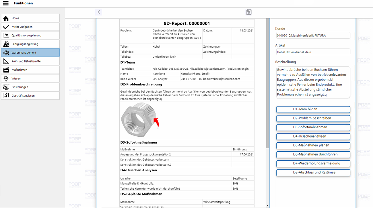Click the D8-Abschluss und Resümee button
Image resolution: width=373 pixels, height=208 pixels.
tap(313, 172)
